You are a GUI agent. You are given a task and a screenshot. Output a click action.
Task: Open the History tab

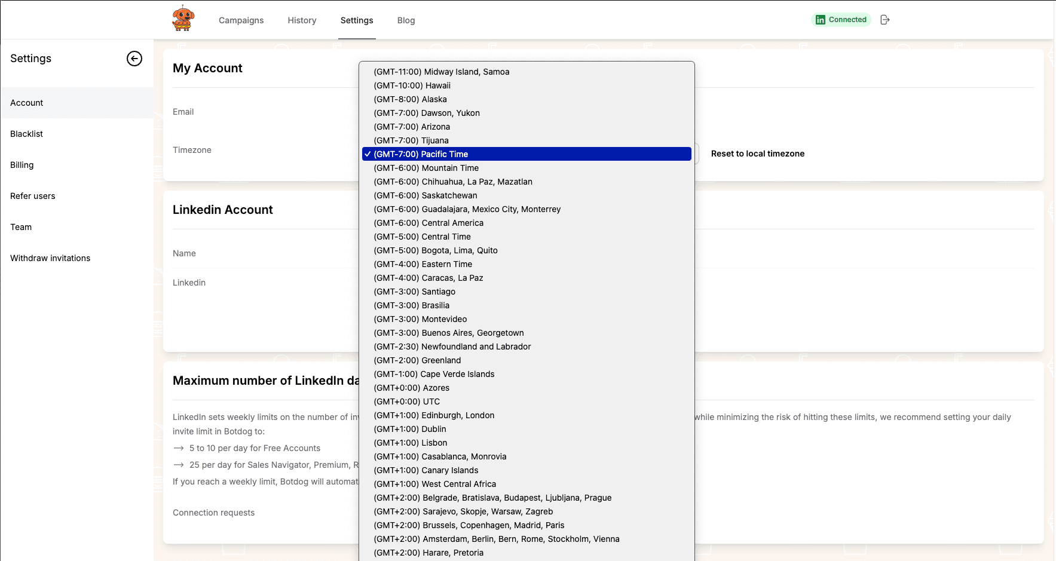302,20
